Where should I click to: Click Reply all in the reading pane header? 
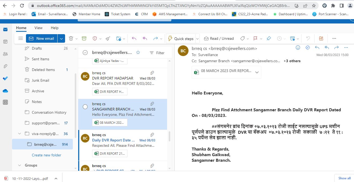pos(327,48)
